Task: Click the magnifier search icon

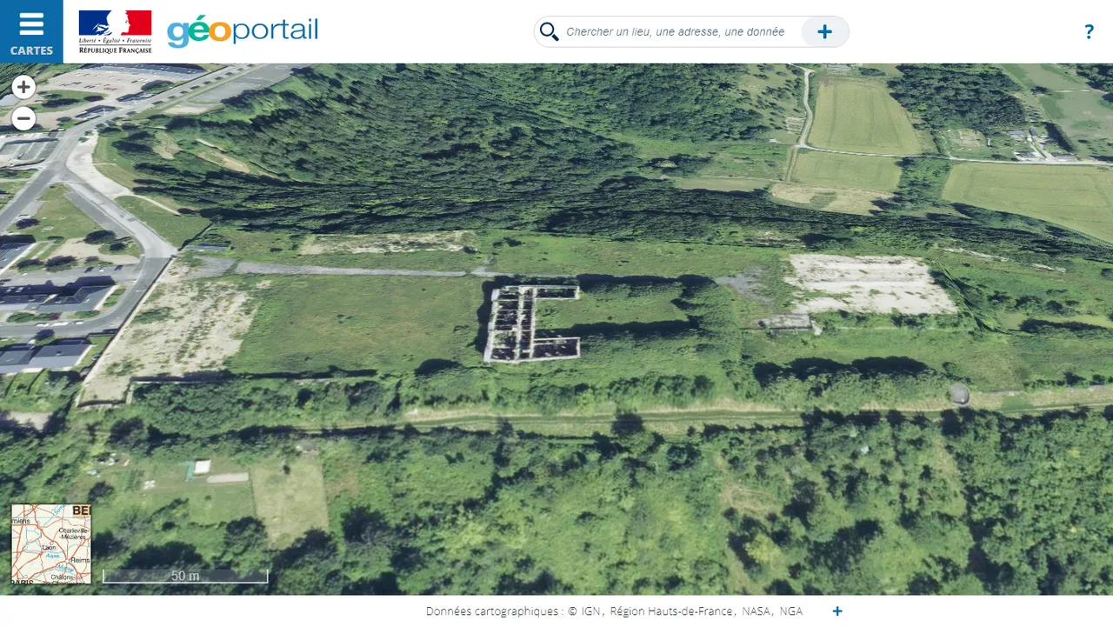Action: (x=549, y=32)
